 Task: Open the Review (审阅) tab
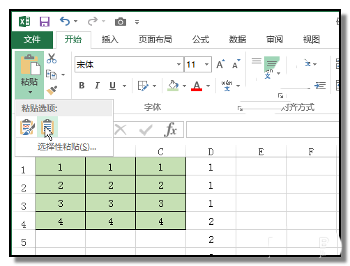(x=275, y=40)
